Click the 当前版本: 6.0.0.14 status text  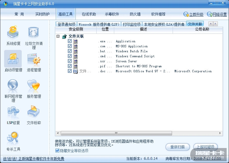click(x=142, y=159)
